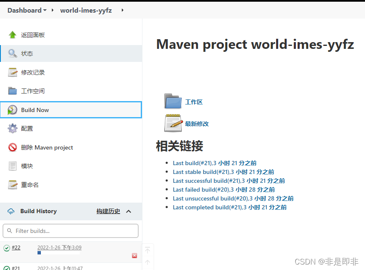Open Last successful build(#21) link
Image resolution: width=365 pixels, height=270 pixels.
pyautogui.click(x=228, y=181)
